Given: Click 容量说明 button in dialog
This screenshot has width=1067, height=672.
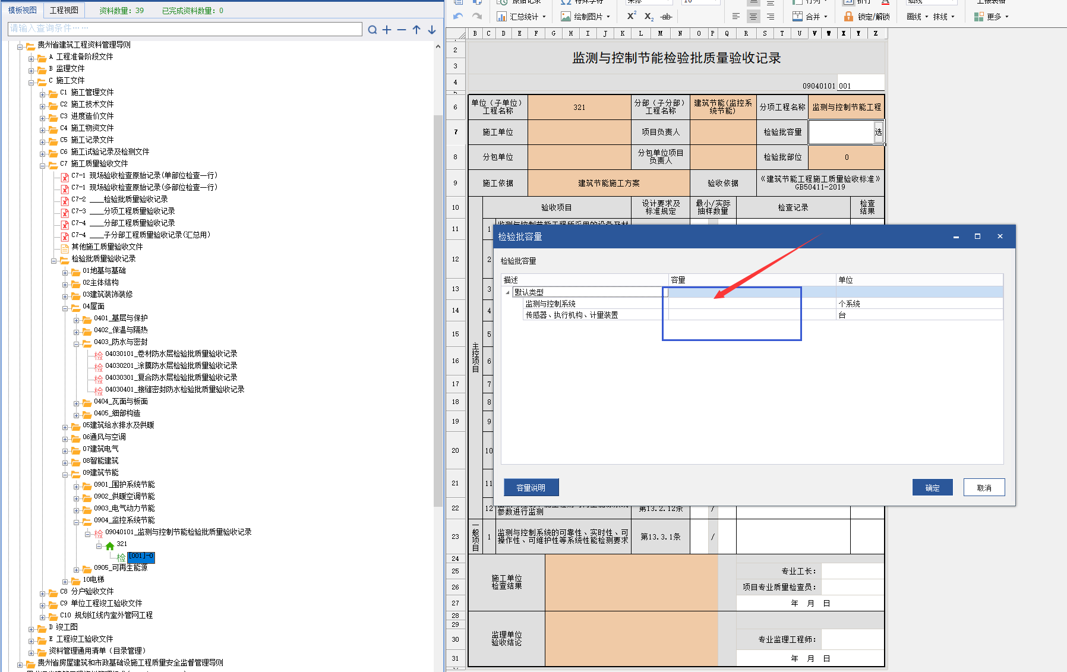Looking at the screenshot, I should 531,488.
